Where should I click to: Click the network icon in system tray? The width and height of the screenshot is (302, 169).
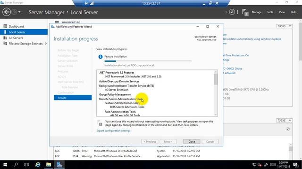pyautogui.click(x=254, y=165)
